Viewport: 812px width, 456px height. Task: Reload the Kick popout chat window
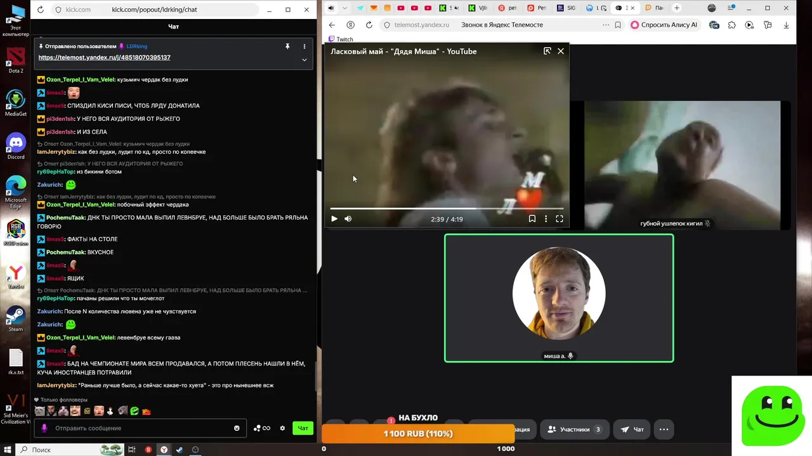click(x=41, y=9)
